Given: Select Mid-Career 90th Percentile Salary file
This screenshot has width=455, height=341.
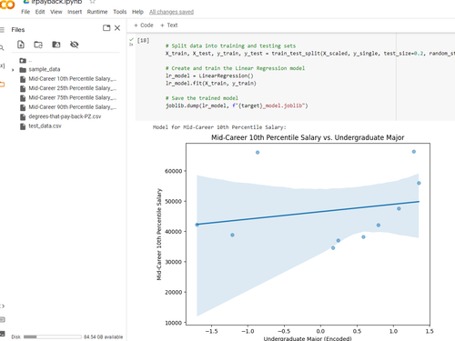Looking at the screenshot, I should coord(72,107).
